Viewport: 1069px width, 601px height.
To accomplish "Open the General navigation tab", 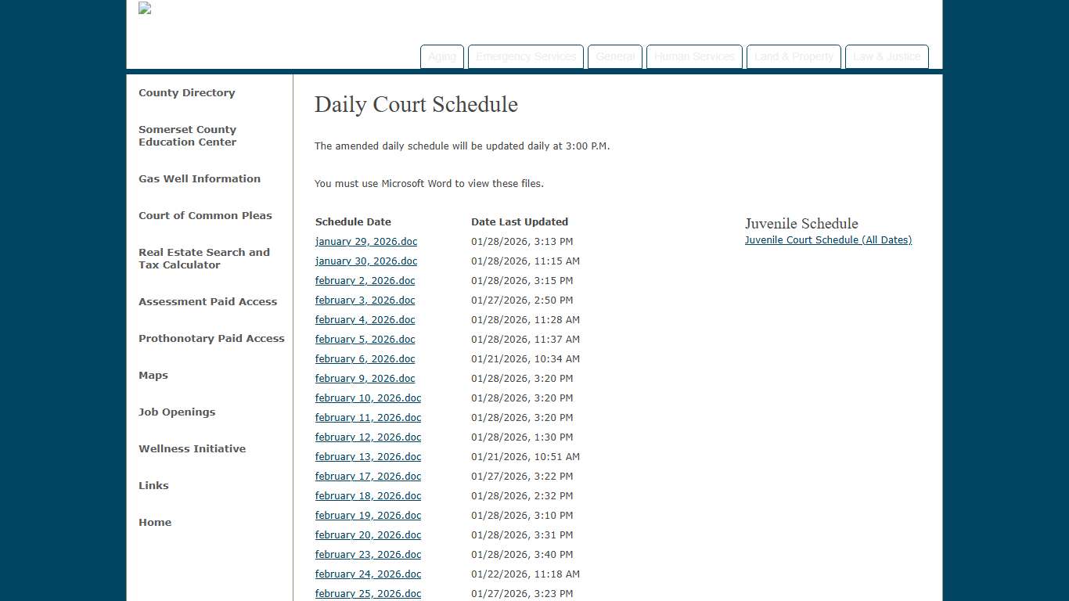I will click(615, 56).
